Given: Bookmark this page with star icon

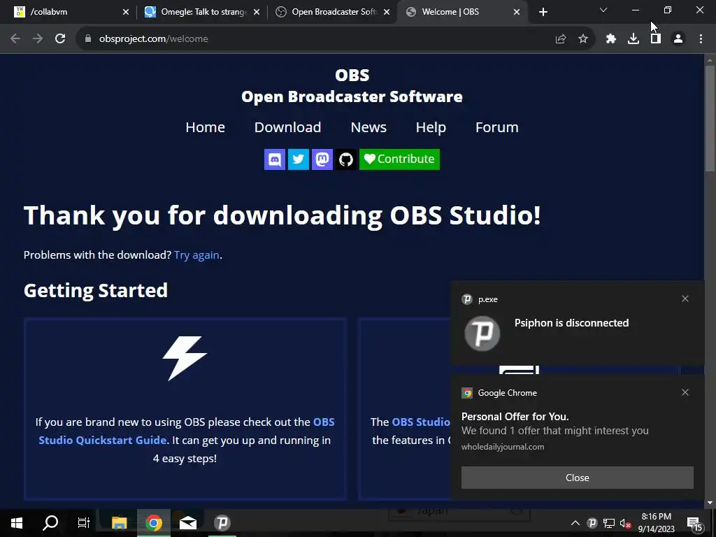Looking at the screenshot, I should click(x=583, y=39).
